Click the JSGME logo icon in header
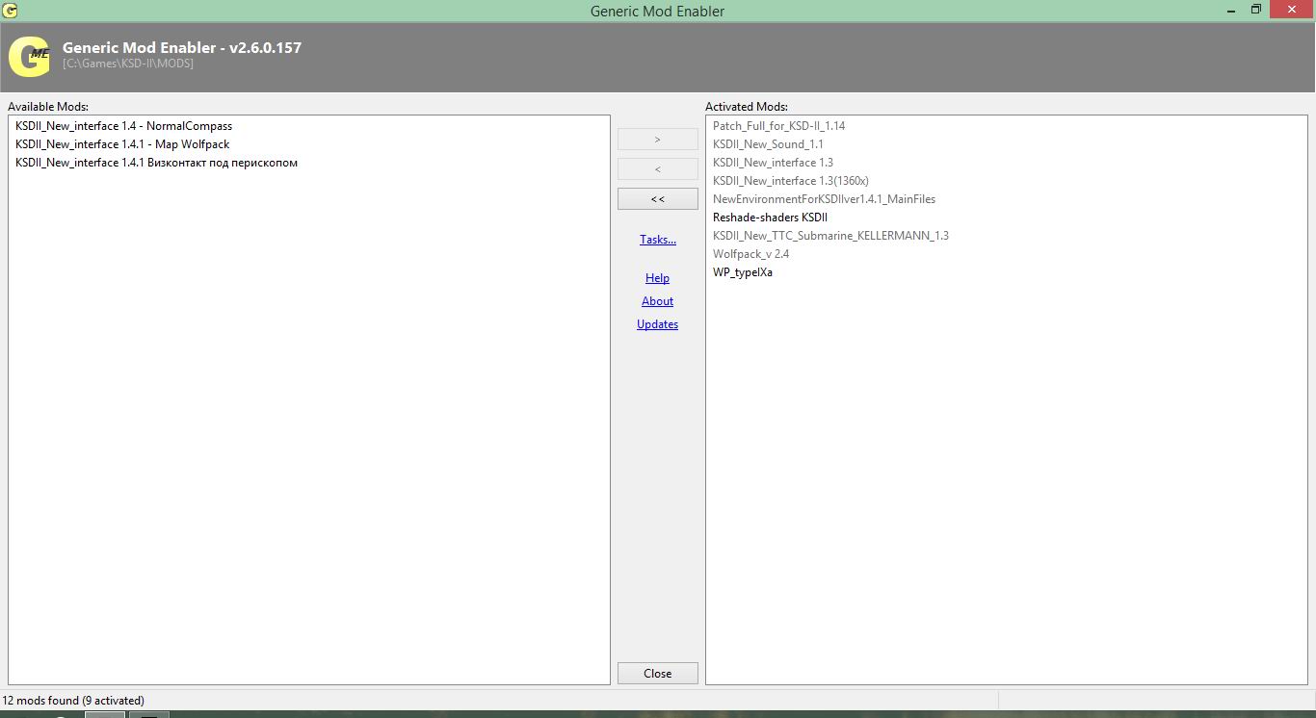Screen dimensions: 1316x718 (29, 57)
